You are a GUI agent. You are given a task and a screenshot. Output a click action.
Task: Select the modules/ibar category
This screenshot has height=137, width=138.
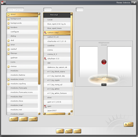22,97
